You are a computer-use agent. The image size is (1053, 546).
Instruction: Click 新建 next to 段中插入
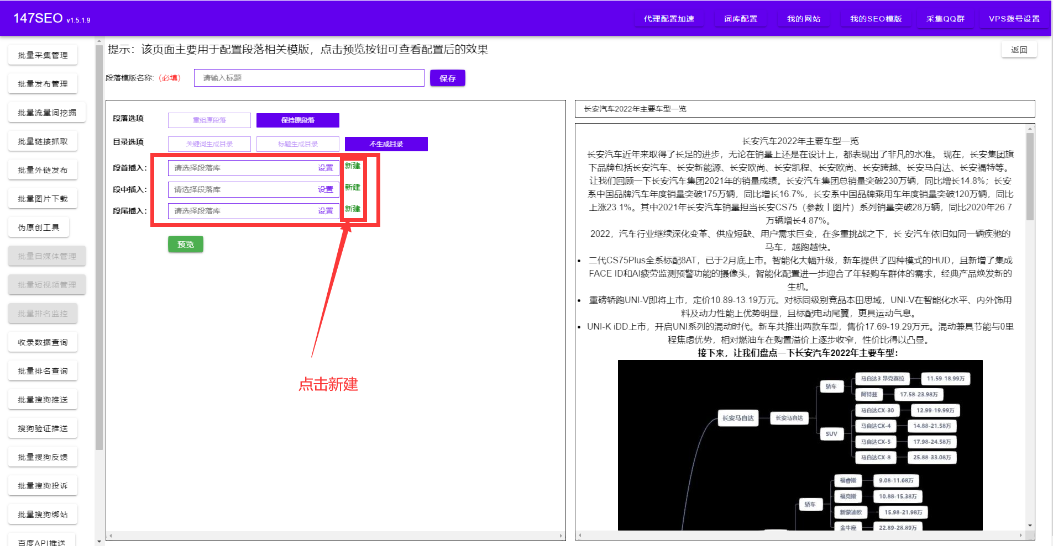(353, 187)
